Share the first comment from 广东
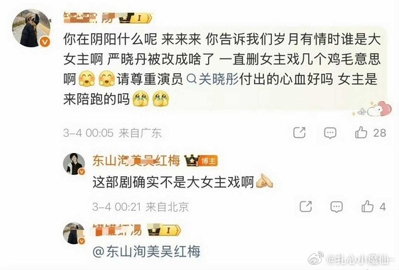 [x=299, y=132]
